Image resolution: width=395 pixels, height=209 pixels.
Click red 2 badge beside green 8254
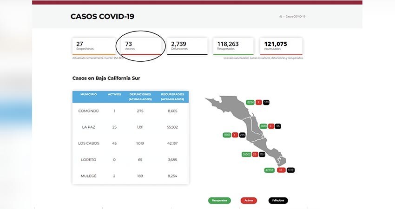click(259, 102)
